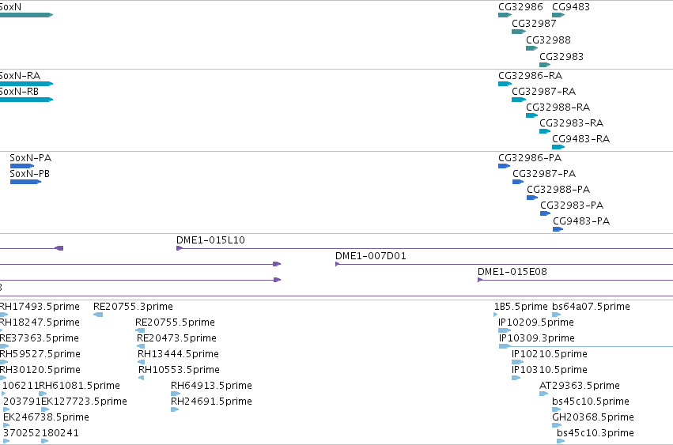
Task: Open EST RE20755.5prime
Action: click(x=175, y=322)
